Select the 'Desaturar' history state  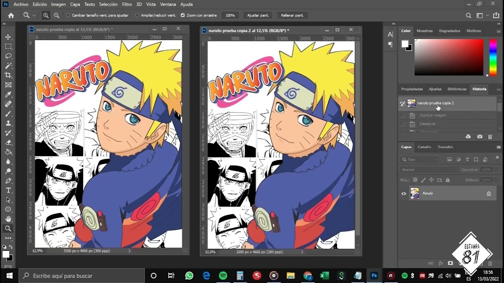point(447,124)
